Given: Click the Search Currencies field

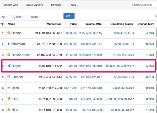Looking at the screenshot, I should [x=143, y=5].
